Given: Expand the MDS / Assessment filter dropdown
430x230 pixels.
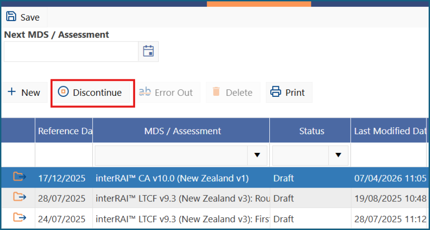Looking at the screenshot, I should click(257, 156).
